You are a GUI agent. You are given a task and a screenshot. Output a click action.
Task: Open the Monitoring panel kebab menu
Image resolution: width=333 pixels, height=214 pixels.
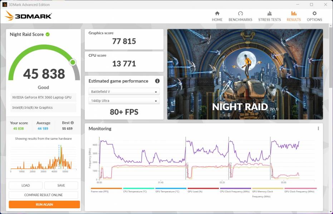[318, 128]
